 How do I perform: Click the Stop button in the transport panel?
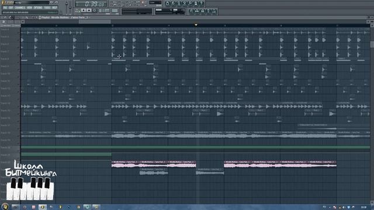click(x=89, y=10)
